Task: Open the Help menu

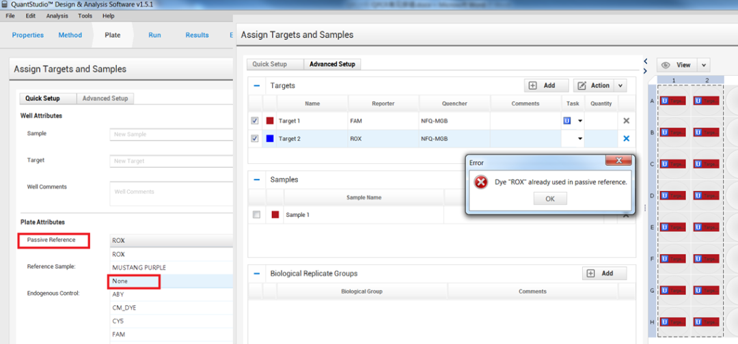Action: (108, 16)
